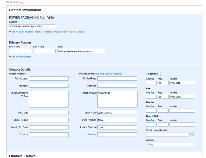
Task: Click the plus icon before Add another person
Action: coord(10,57)
